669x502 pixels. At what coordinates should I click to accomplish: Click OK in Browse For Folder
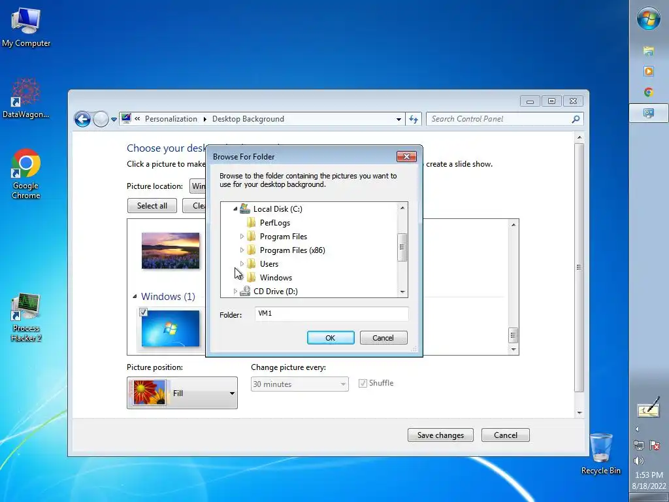click(331, 338)
